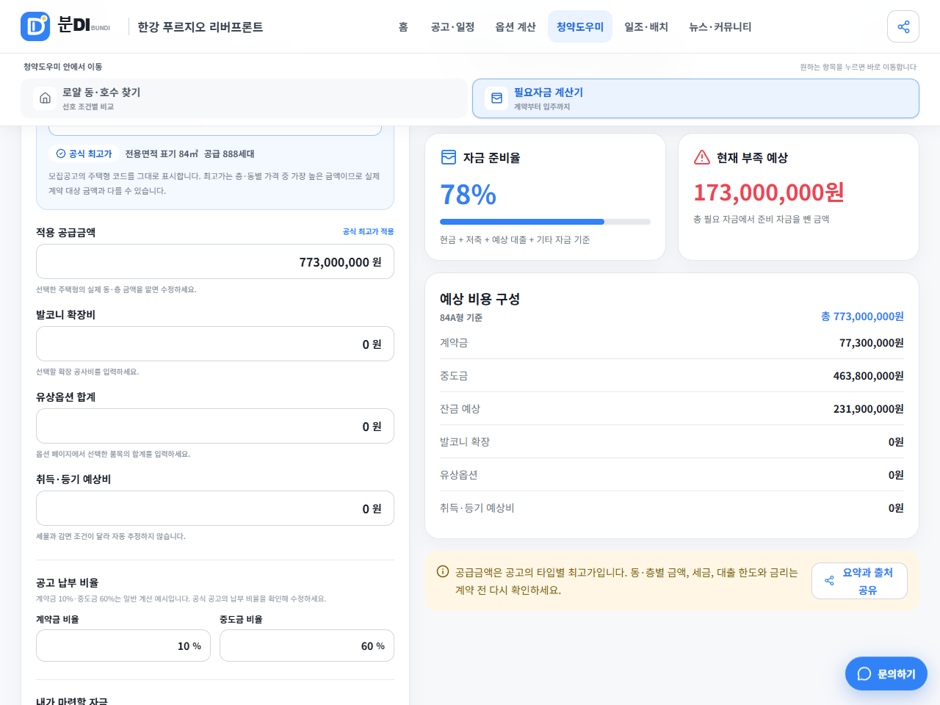Viewport: 940px width, 705px height.
Task: Edit the 적용 공급금액 input field
Action: click(215, 261)
